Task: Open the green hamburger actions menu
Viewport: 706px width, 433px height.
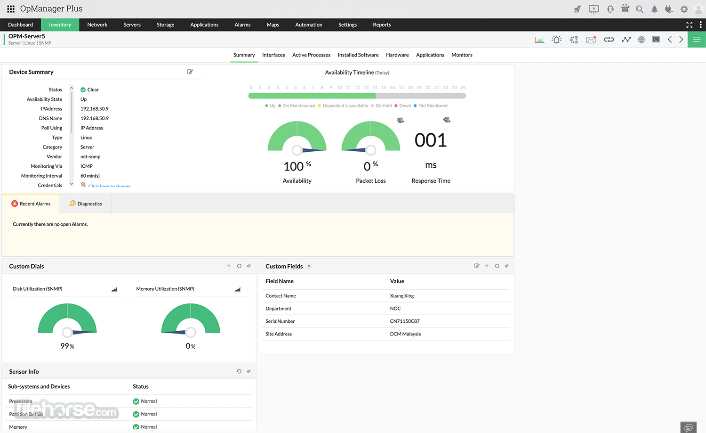Action: 697,40
